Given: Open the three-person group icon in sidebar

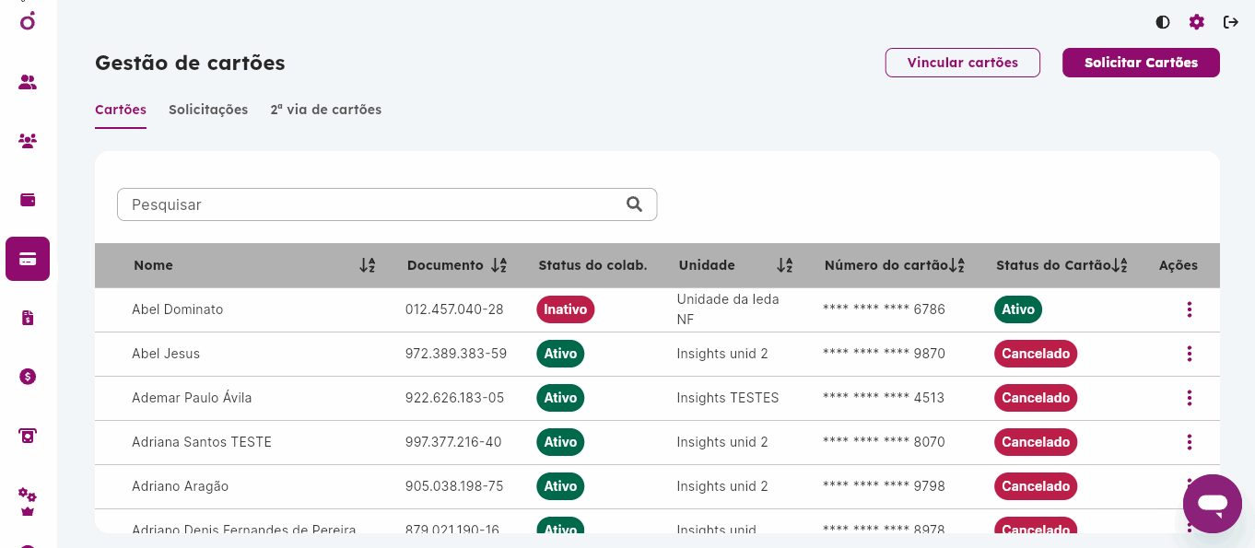Looking at the screenshot, I should (x=28, y=141).
